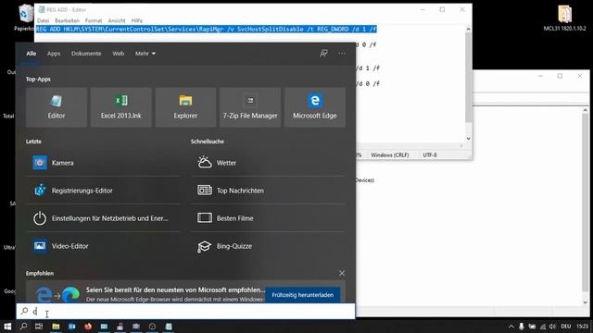Expand the Mehr dropdown in search
This screenshot has width=593, height=333.
(145, 54)
